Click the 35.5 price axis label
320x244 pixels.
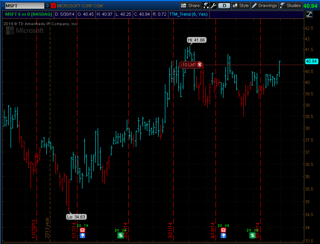(309, 189)
